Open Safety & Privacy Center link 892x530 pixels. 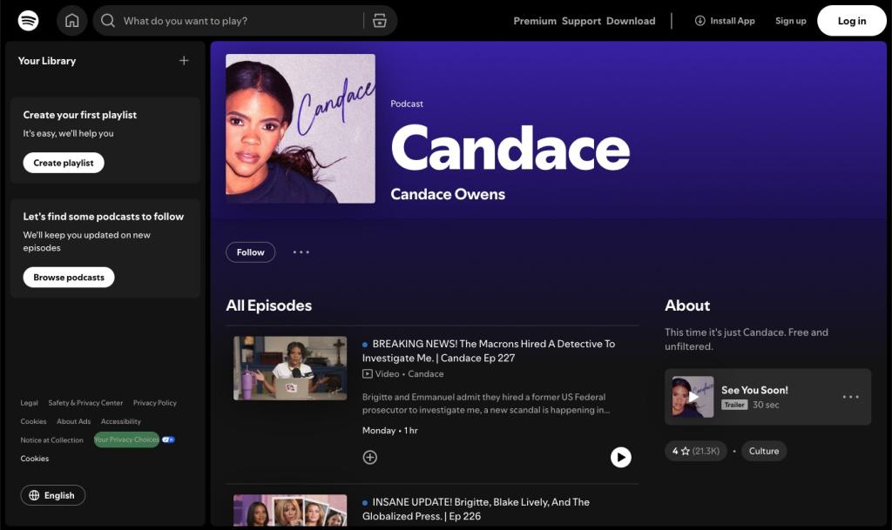[85, 403]
